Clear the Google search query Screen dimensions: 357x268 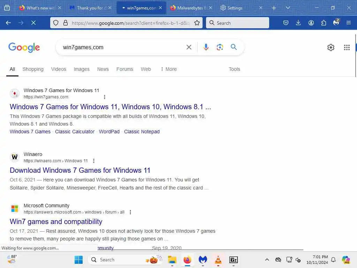click(189, 47)
